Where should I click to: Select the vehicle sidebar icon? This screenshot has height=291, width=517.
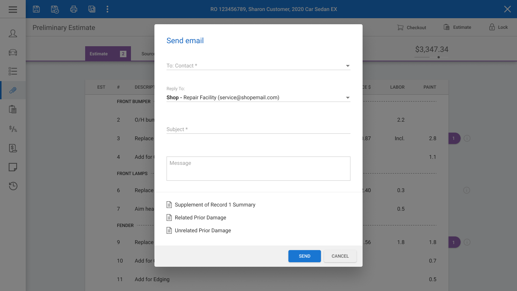coord(13,52)
